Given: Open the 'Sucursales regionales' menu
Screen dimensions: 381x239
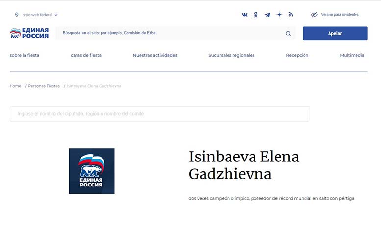Looking at the screenshot, I should click(231, 55).
